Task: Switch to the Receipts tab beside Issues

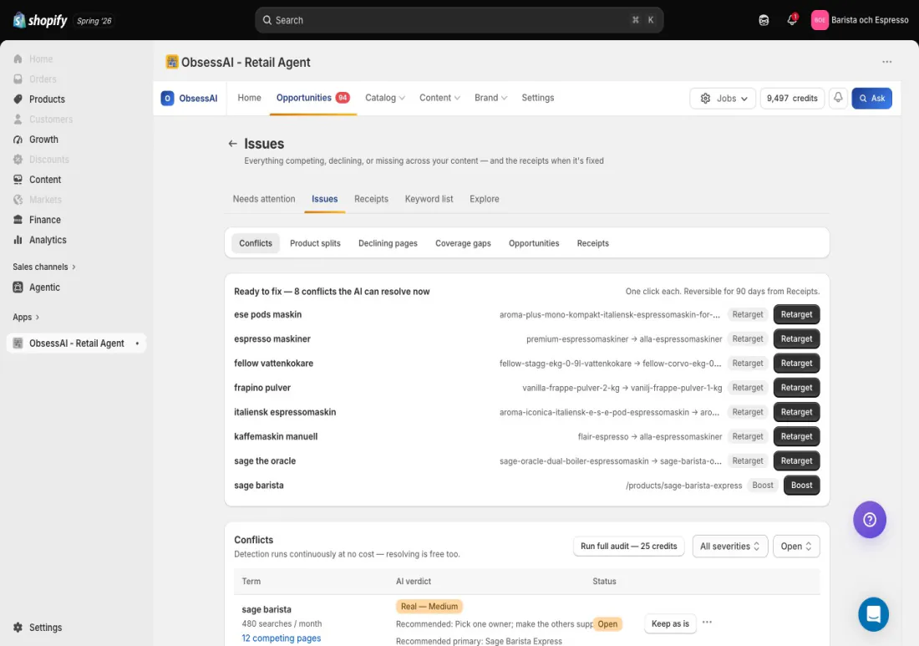Action: pyautogui.click(x=371, y=199)
